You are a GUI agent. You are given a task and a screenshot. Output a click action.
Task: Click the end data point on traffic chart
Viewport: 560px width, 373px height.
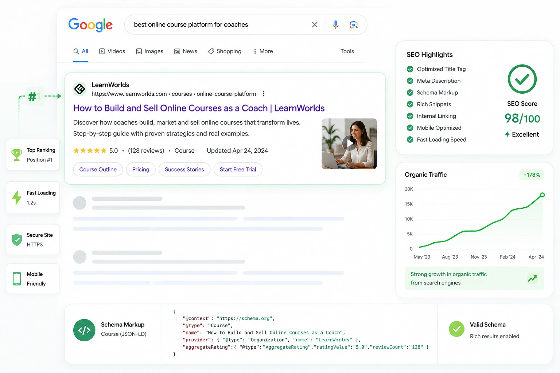542,195
